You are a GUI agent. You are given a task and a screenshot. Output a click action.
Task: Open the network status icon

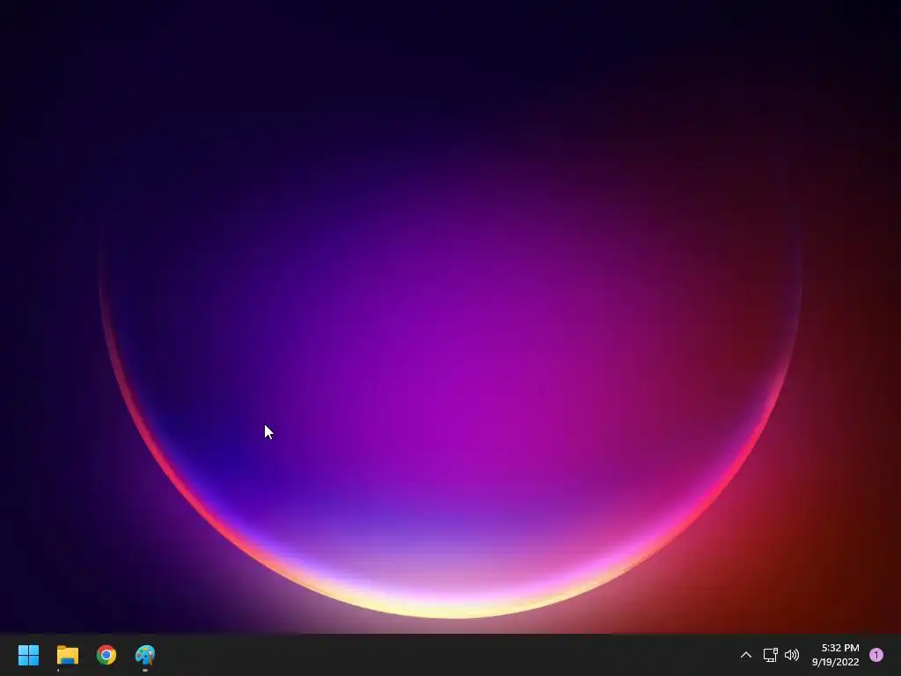click(770, 655)
